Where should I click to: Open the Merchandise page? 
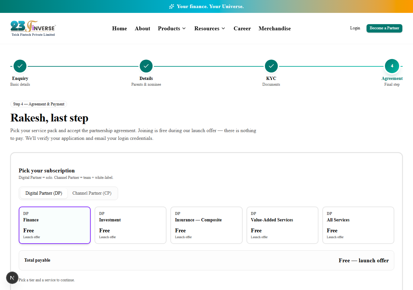pos(275,28)
